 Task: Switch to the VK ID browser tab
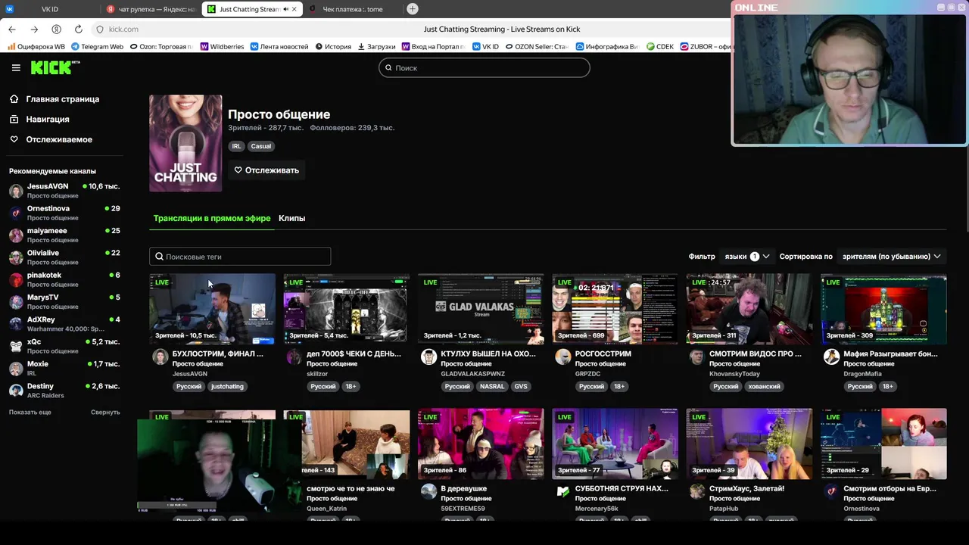click(x=50, y=9)
